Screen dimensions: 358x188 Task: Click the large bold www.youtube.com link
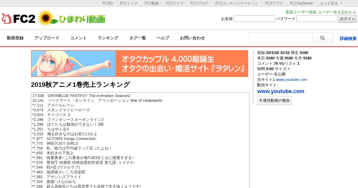point(281,91)
